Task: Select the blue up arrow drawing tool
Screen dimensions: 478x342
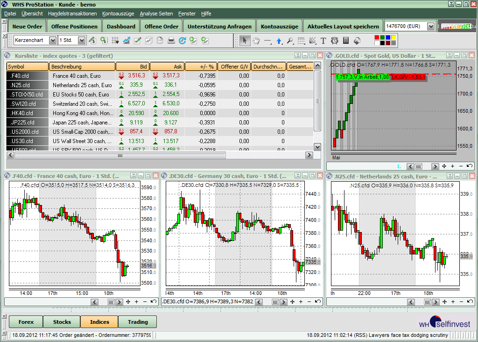Action: 279,41
